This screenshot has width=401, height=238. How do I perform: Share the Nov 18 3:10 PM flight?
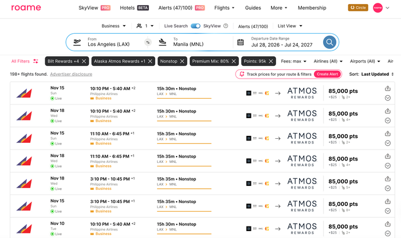coord(388,178)
